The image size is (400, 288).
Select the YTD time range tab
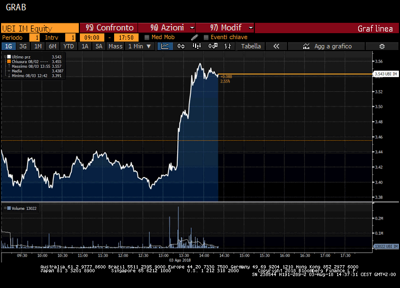pyautogui.click(x=68, y=46)
